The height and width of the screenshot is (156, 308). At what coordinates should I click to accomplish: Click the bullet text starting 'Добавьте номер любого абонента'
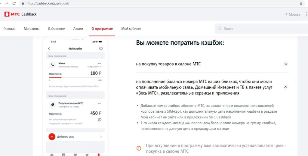(x=209, y=111)
